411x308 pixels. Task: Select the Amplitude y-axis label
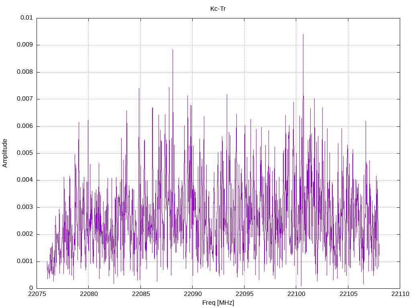tap(5, 153)
